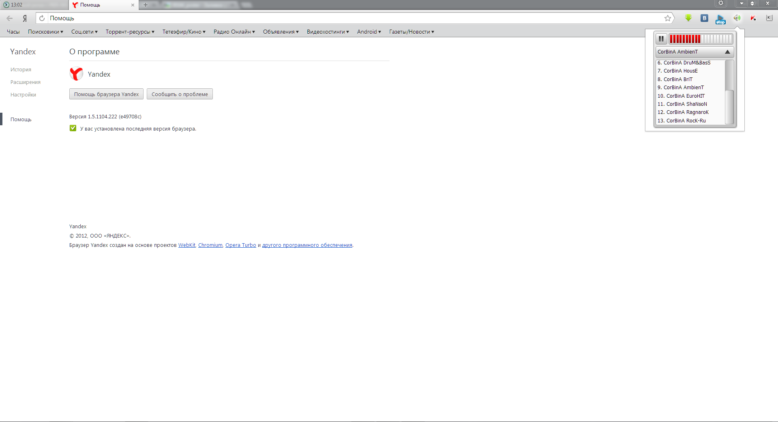The height and width of the screenshot is (422, 778).
Task: Click the Помощь браузера Yandex button
Action: 106,94
